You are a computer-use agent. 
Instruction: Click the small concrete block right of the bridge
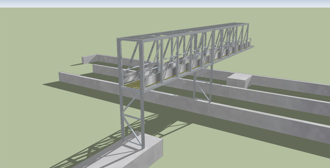tap(239, 79)
